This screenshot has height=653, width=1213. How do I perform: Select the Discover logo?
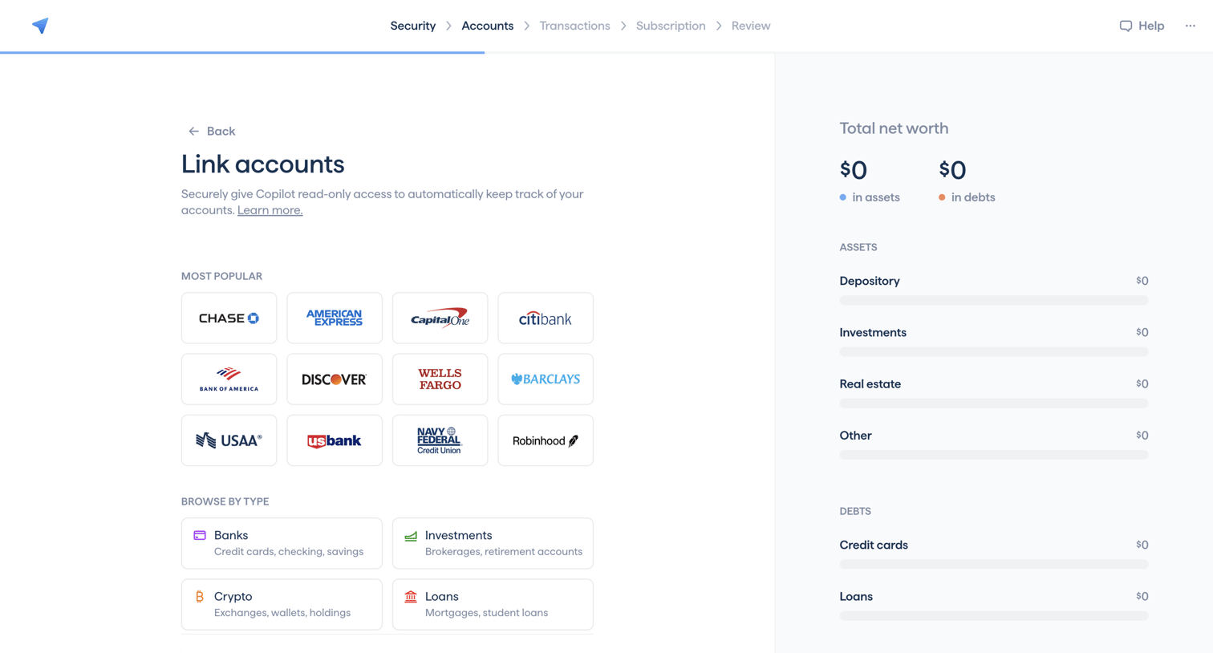pyautogui.click(x=335, y=379)
